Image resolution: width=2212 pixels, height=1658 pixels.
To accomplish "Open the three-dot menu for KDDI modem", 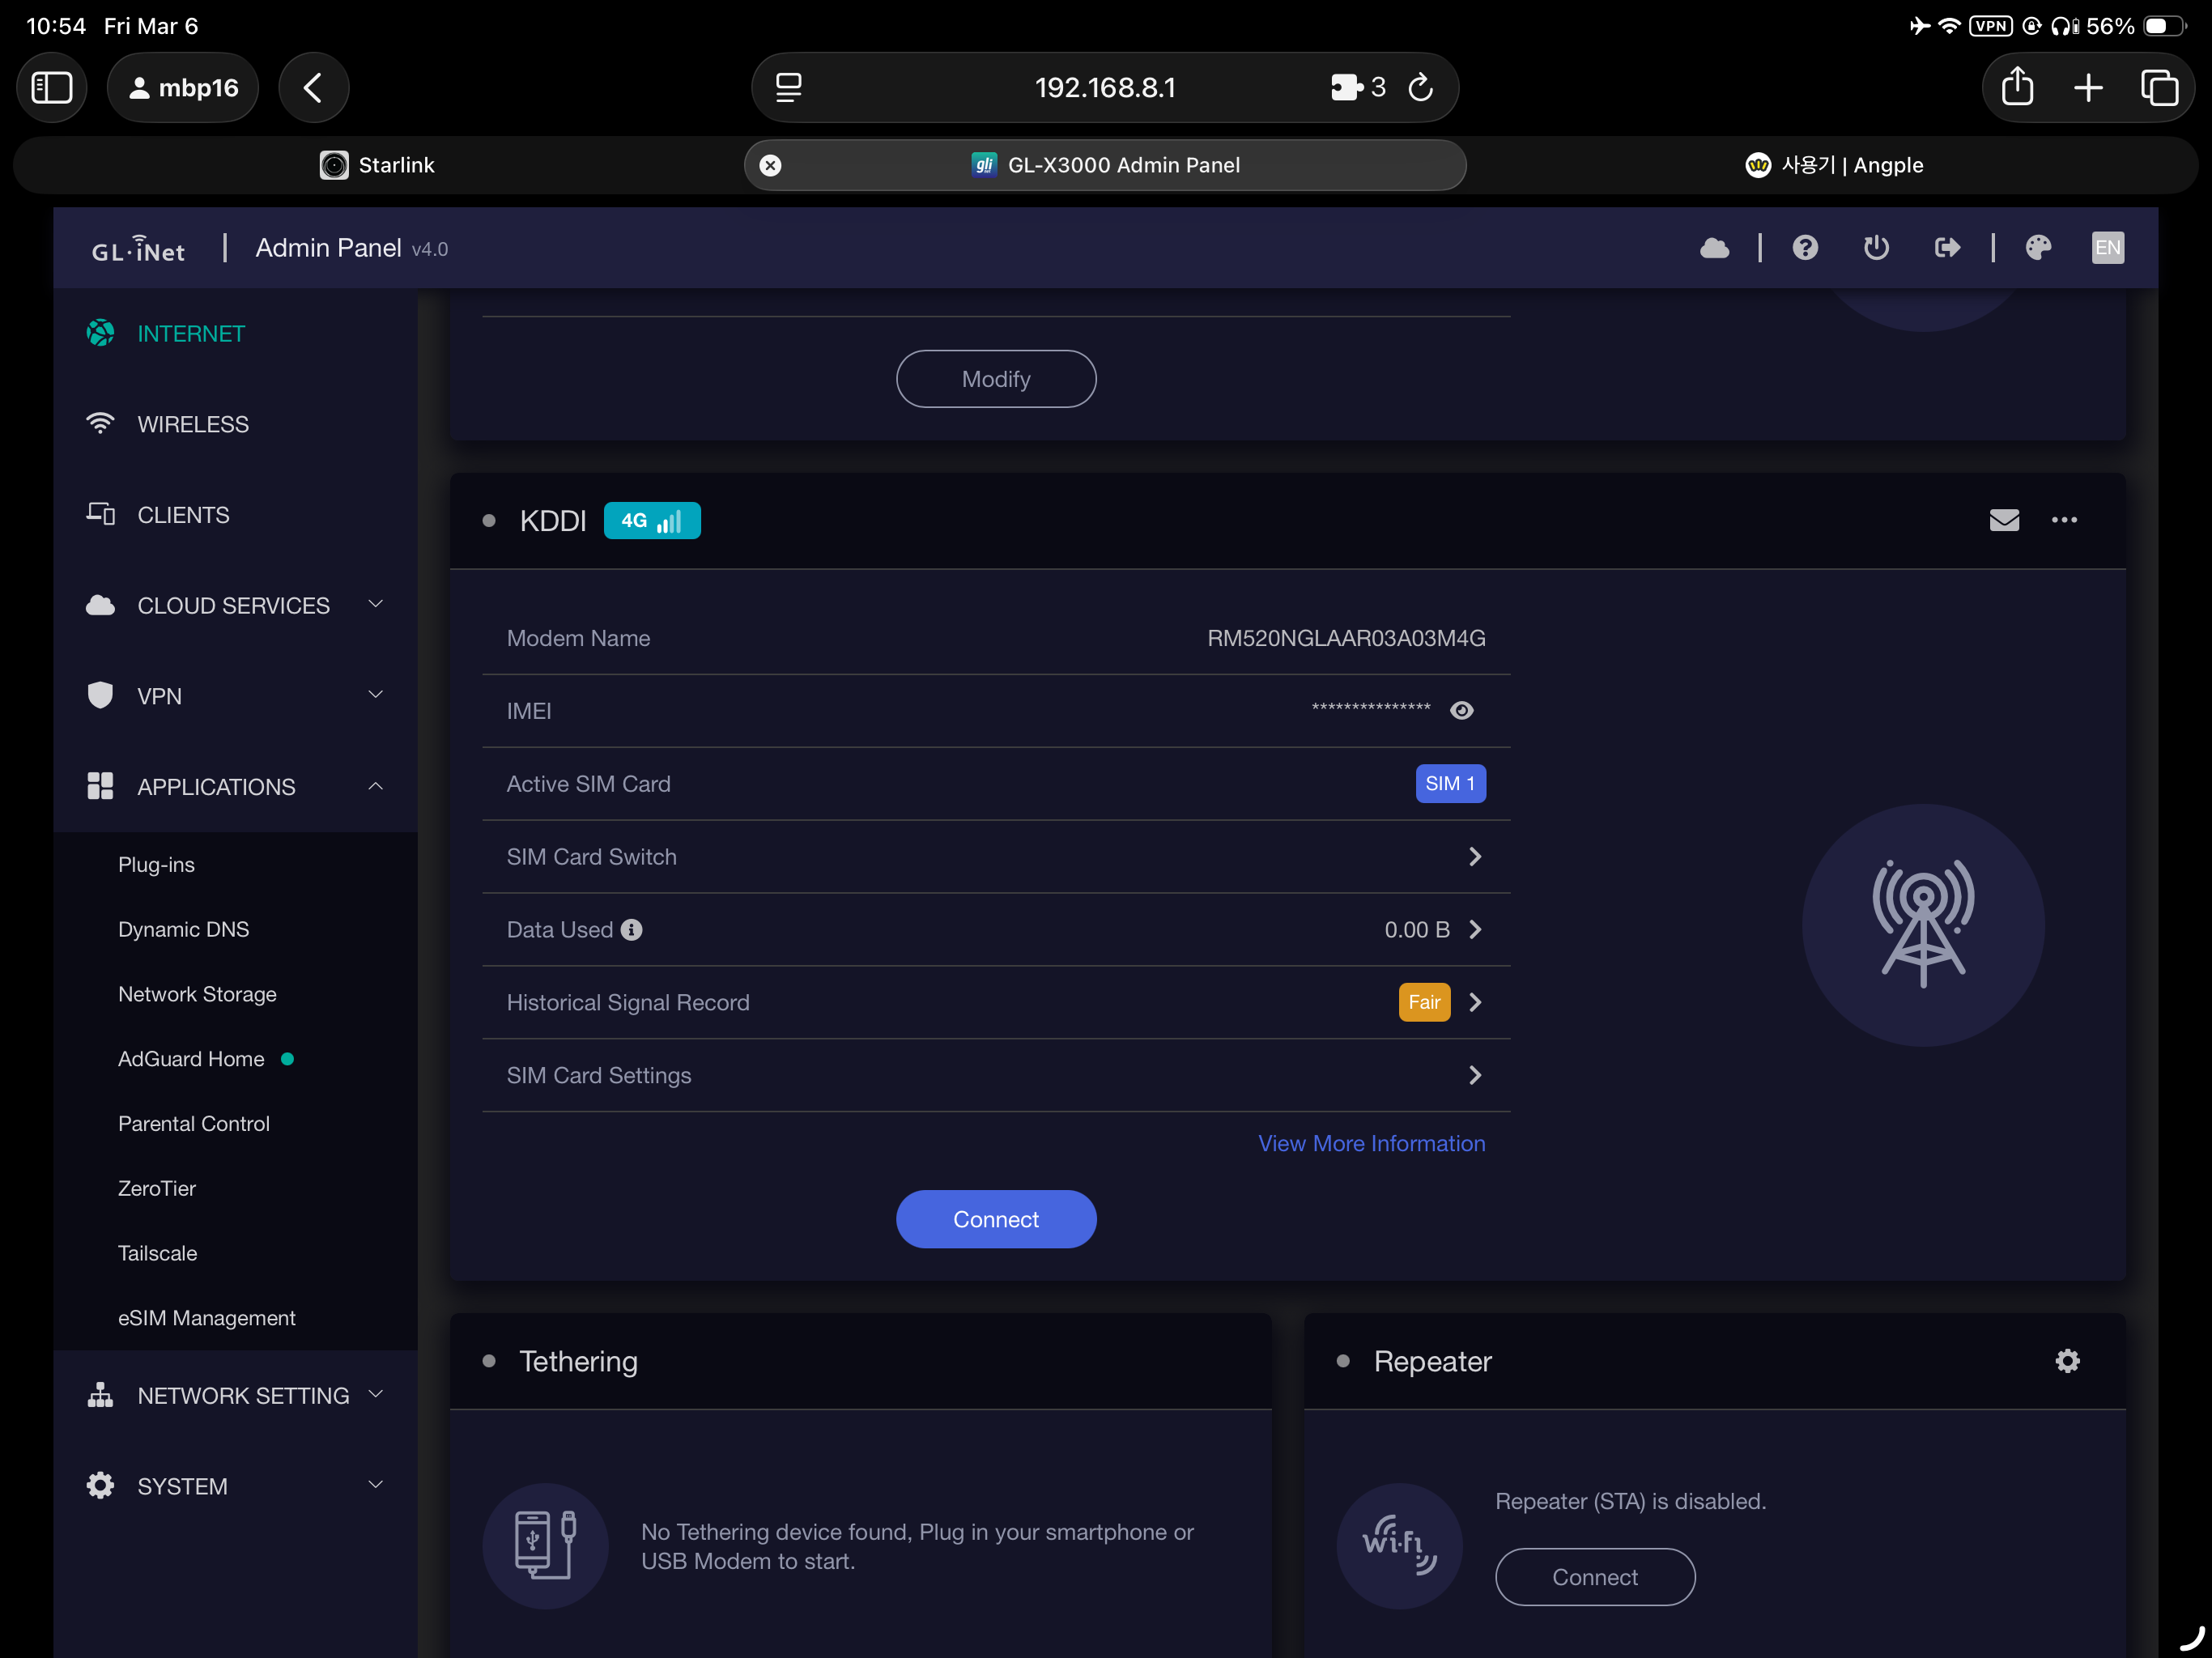I will (x=2064, y=520).
